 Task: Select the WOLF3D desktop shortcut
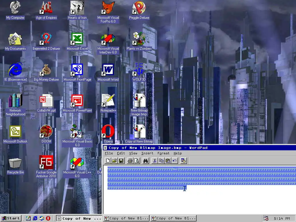(x=139, y=72)
